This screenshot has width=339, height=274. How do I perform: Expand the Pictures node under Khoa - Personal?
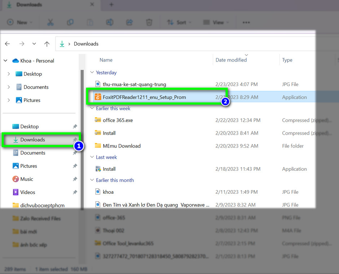click(9, 100)
